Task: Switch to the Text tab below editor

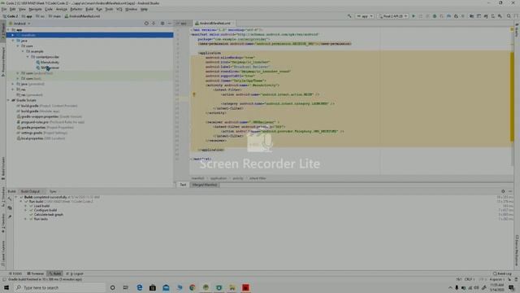Action: point(183,185)
